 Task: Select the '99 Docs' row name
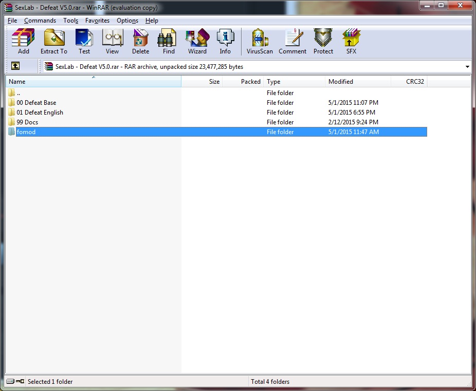[x=27, y=122]
